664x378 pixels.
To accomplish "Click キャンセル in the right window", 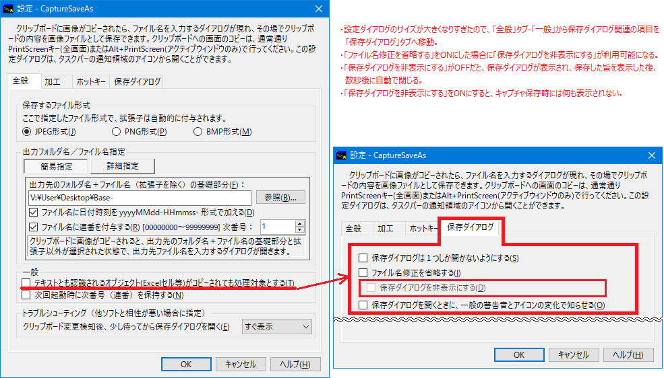I will (574, 354).
